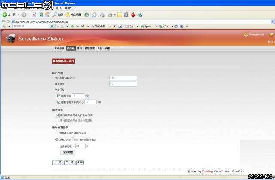Open Spaces in the Live toolbar

146,27
